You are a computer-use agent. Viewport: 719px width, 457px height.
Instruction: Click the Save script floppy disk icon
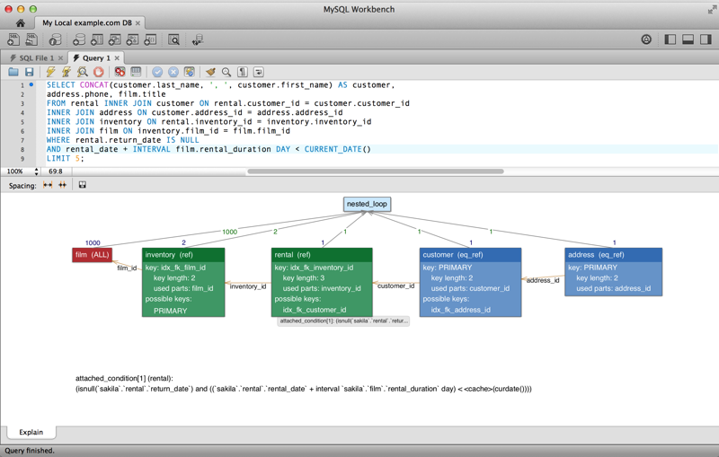tap(29, 72)
